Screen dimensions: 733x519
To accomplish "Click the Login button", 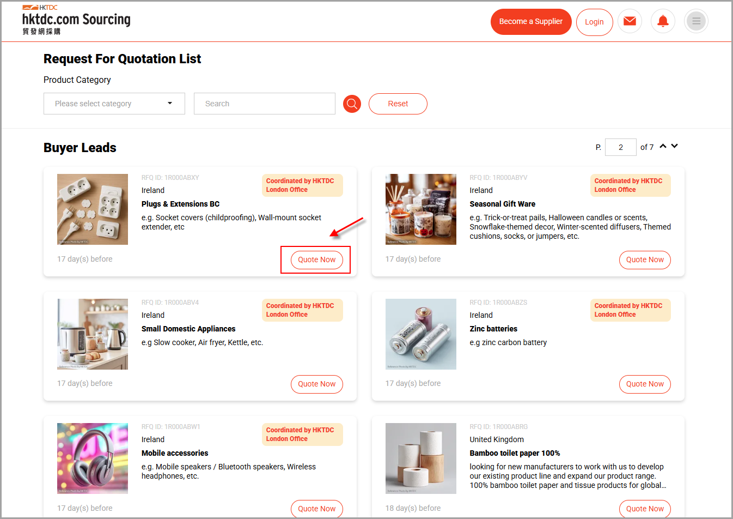I will coord(594,22).
